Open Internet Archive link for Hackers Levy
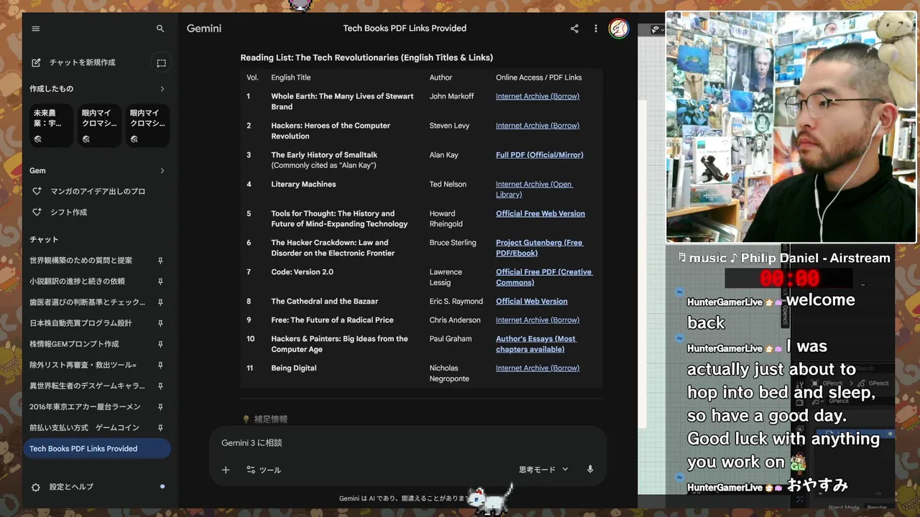 pyautogui.click(x=538, y=126)
